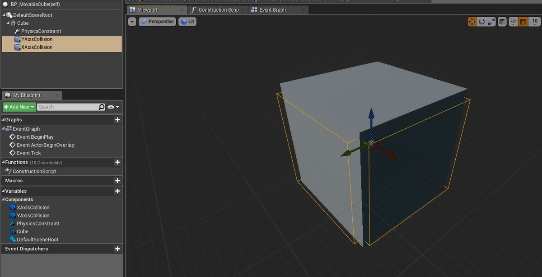Screen dimensions: 542x277
Task: Select the translate (move) gizmo tool
Action: [x=472, y=22]
